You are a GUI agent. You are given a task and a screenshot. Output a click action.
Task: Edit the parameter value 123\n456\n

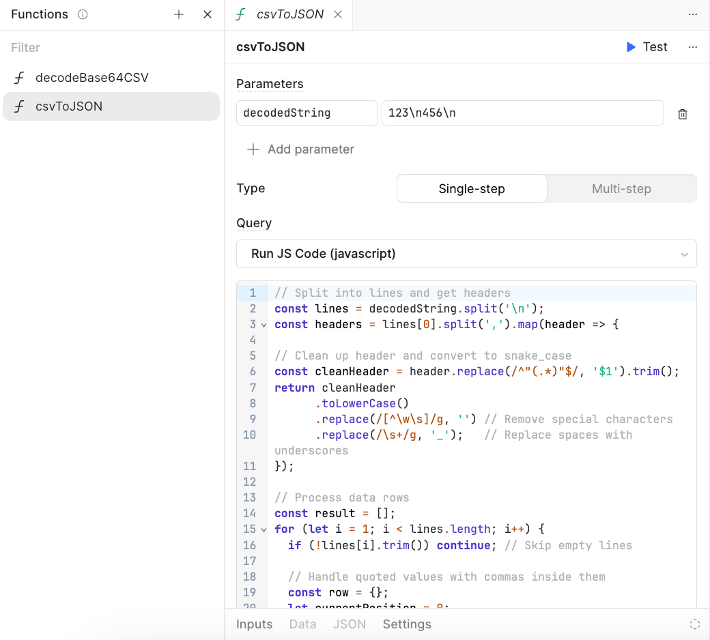pos(522,113)
